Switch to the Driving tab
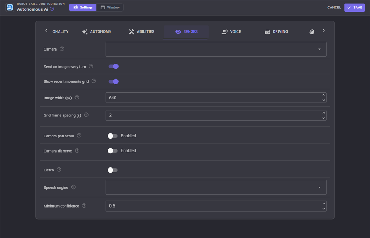The width and height of the screenshot is (370, 238). click(276, 31)
